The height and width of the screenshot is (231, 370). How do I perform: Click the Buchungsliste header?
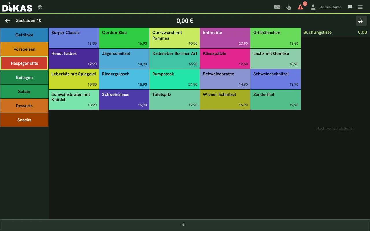[x=335, y=32]
